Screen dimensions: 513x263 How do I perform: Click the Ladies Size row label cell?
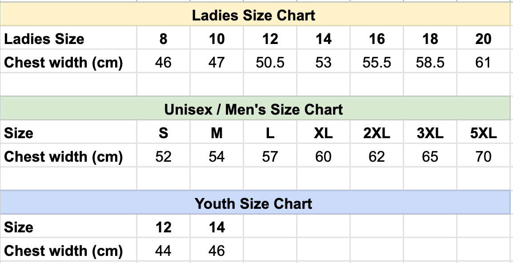(44, 39)
